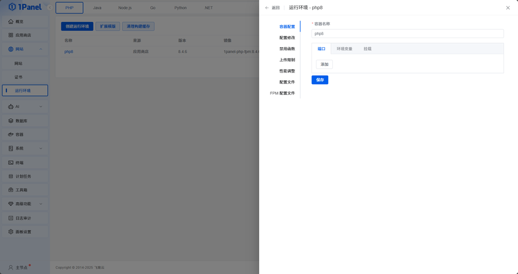This screenshot has height=274, width=518.
Task: Expand the 高级功能 submenu chevron
Action: [x=41, y=204]
